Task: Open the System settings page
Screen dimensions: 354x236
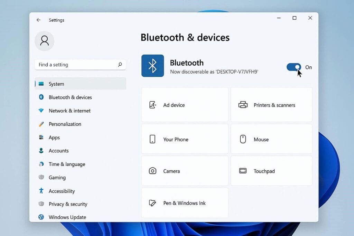Action: pos(56,84)
